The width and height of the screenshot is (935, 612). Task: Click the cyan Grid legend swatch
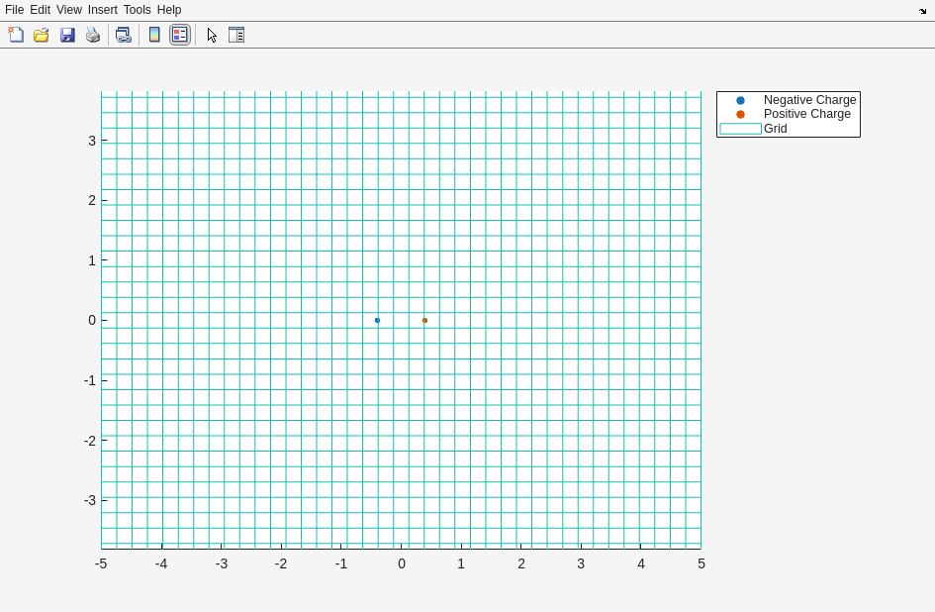pos(740,129)
